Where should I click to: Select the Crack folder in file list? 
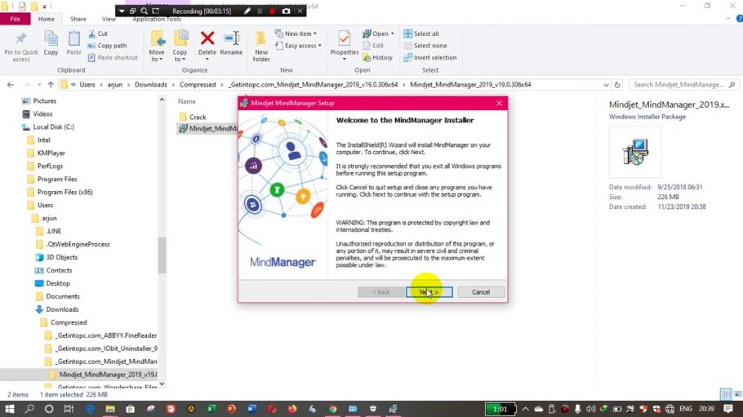[x=193, y=117]
